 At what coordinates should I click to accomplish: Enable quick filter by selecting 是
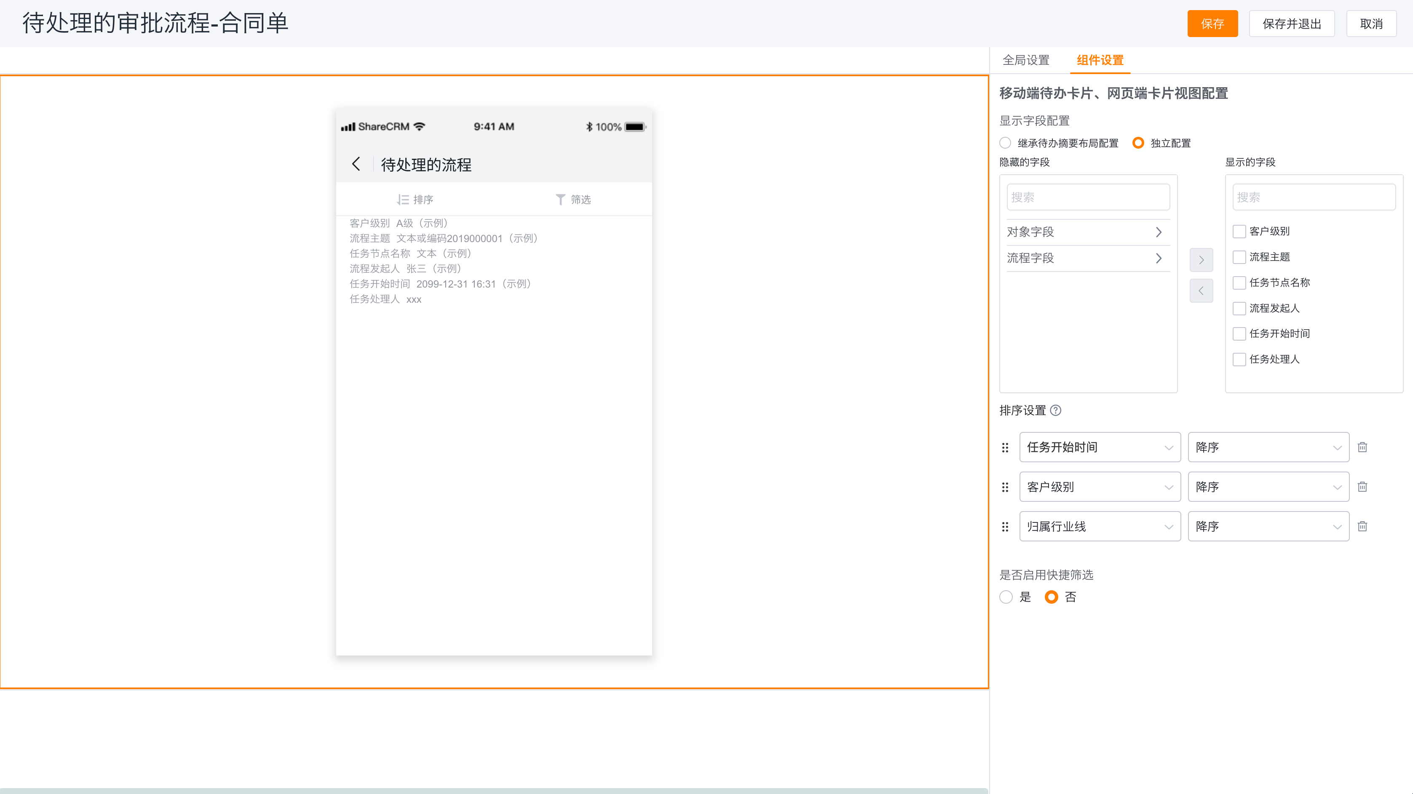(x=1006, y=597)
